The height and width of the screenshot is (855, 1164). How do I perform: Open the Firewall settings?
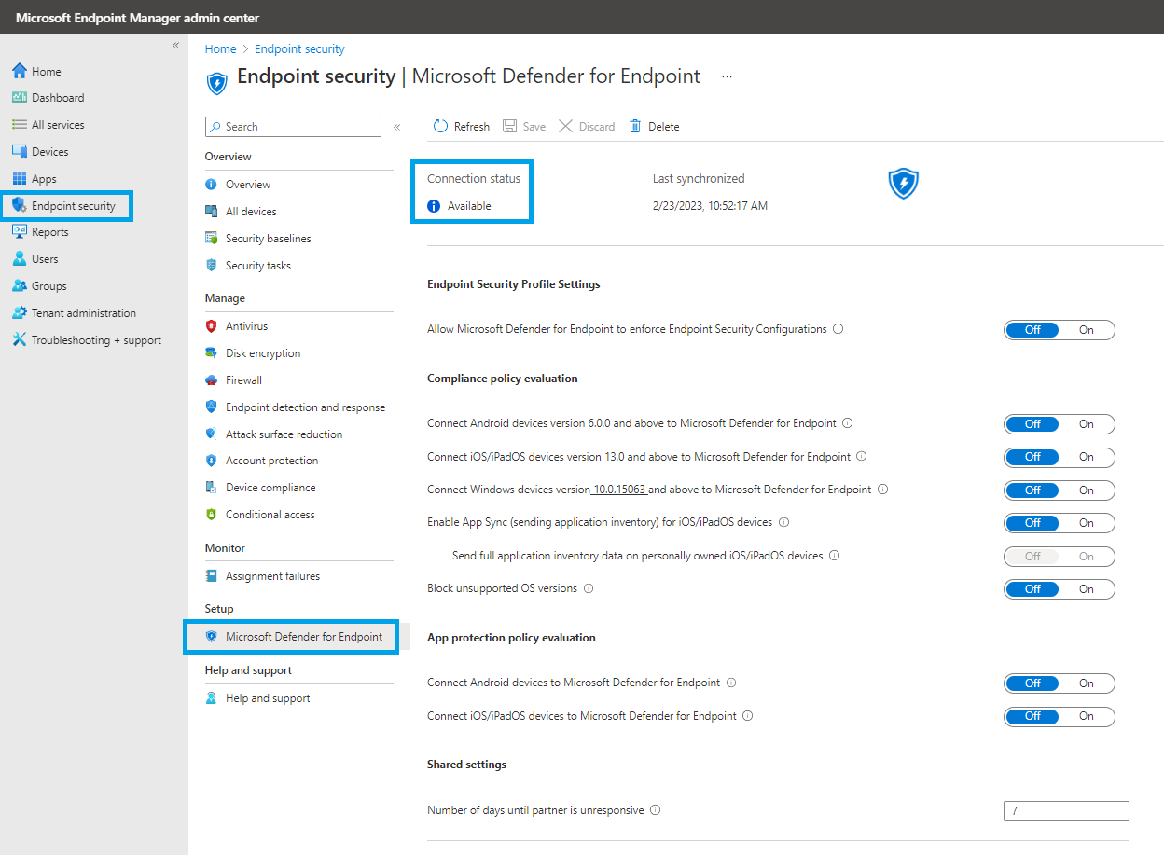tap(245, 379)
